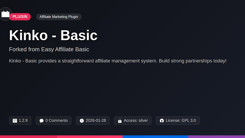Click the plugin briefcase icon
Screen dimensions: 245x138
[x=5, y=14]
